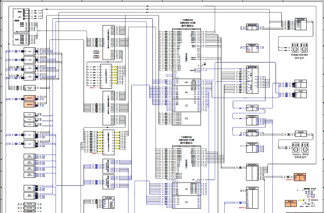This screenshot has width=324, height=213.
Task: Click the mouse symbol beside the DM2000 block
Action: point(205,64)
